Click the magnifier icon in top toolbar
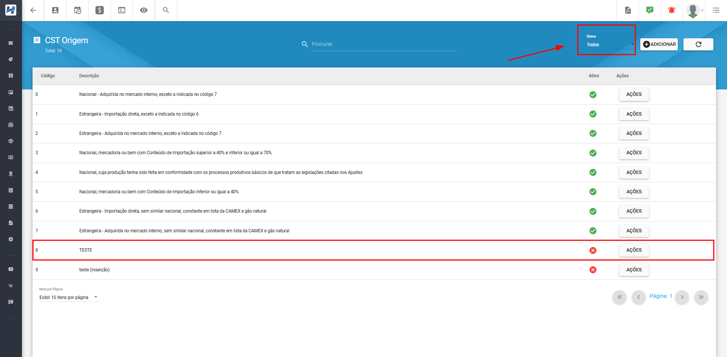This screenshot has height=357, width=727. click(166, 10)
